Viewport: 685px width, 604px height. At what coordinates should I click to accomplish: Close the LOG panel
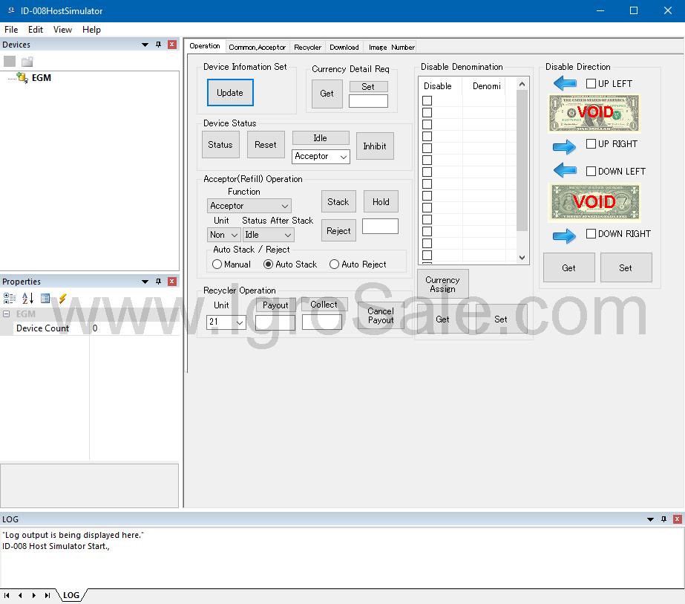pos(677,519)
